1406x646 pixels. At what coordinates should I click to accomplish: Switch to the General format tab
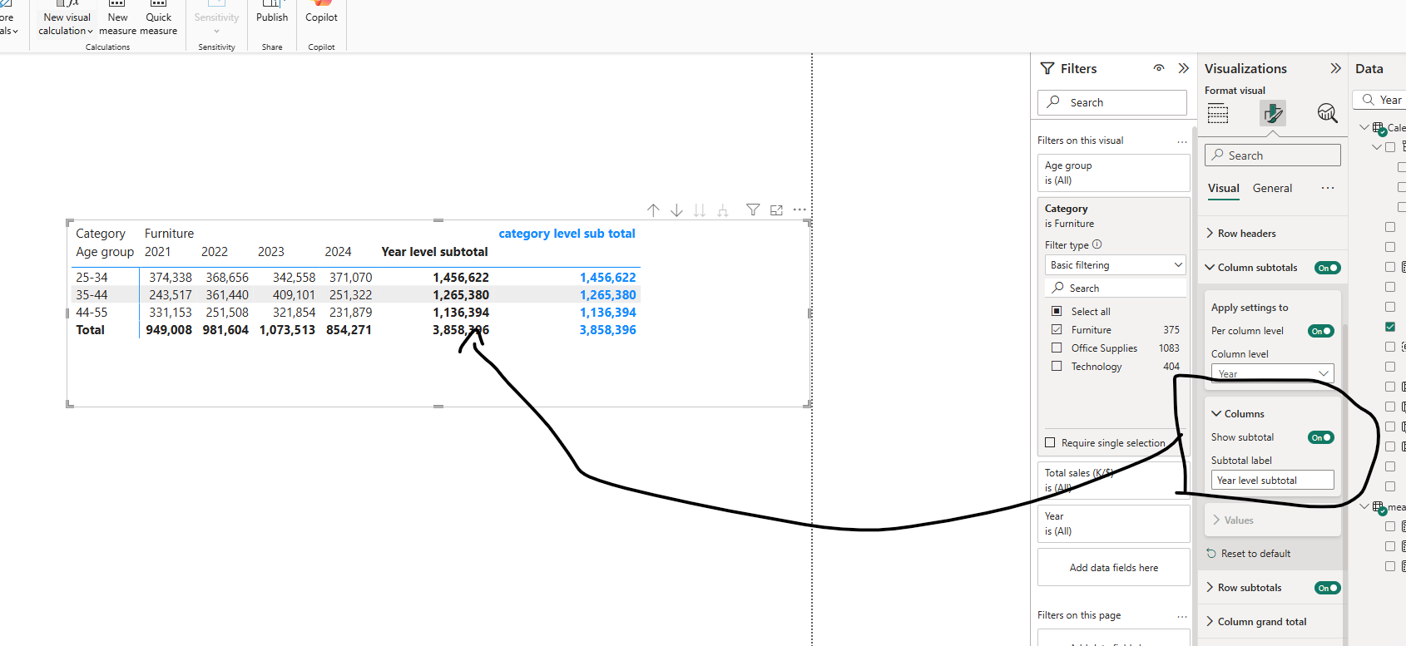click(1272, 189)
